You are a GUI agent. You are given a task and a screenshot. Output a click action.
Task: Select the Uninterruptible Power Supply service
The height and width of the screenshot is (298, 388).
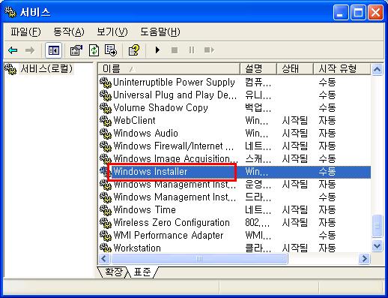[x=234, y=83]
